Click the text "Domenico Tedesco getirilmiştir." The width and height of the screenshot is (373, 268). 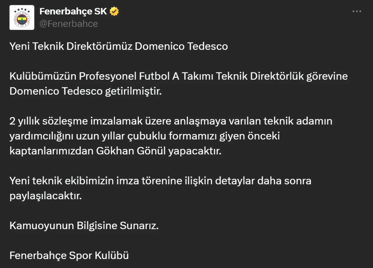(85, 91)
